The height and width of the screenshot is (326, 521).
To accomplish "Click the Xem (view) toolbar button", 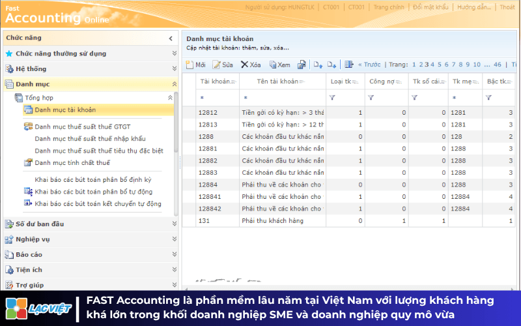I will (x=279, y=65).
